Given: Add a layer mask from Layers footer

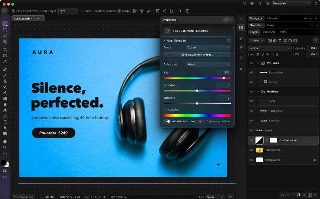Looking at the screenshot, I should point(293,195).
